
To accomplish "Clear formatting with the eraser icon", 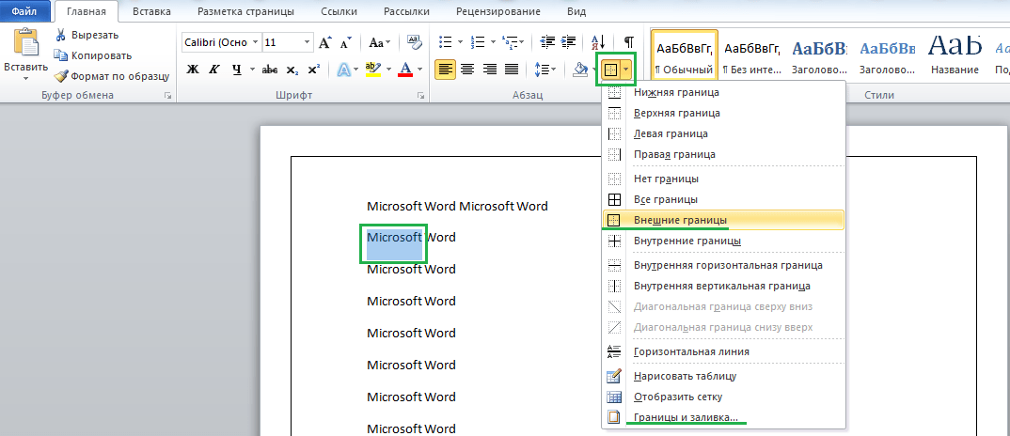I will (413, 42).
